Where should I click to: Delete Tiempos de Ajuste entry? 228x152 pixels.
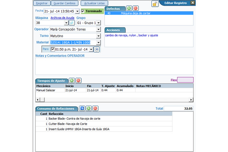pos(78,81)
